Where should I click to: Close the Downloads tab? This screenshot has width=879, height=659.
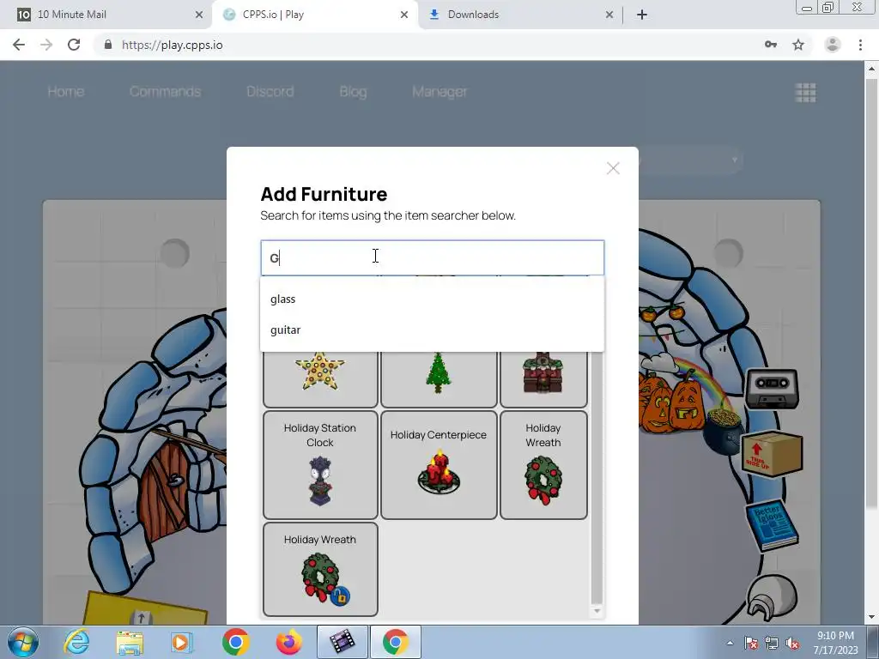point(609,15)
